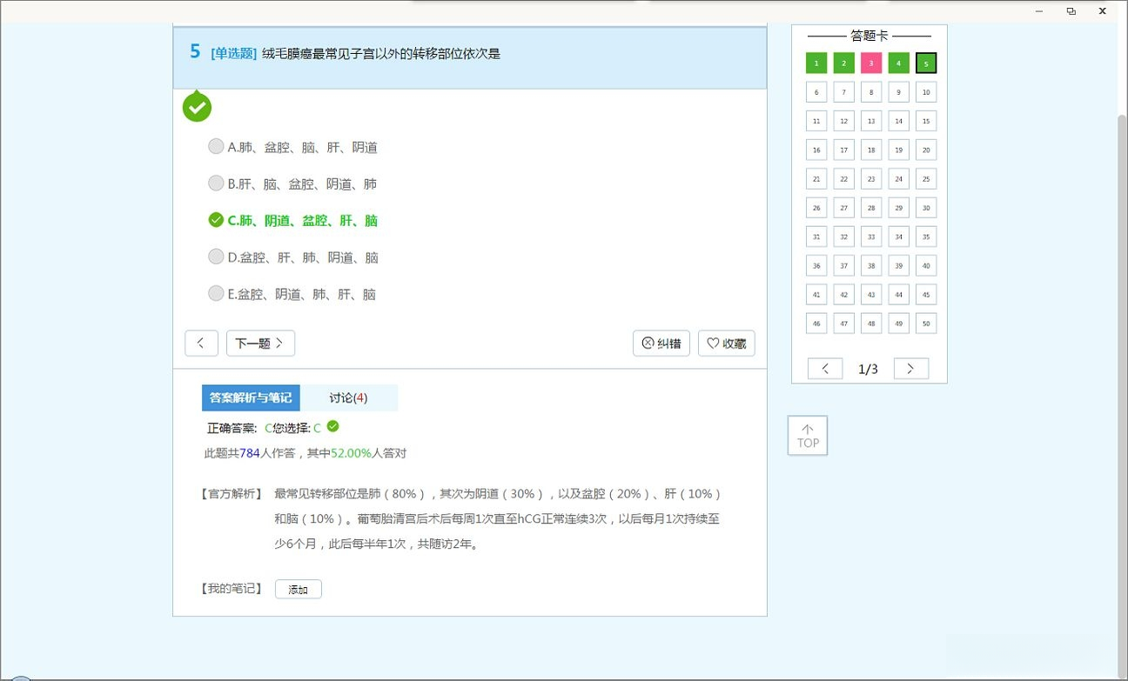Image resolution: width=1128 pixels, height=681 pixels.
Task: Jump to question 31 in answer card
Action: click(x=816, y=237)
